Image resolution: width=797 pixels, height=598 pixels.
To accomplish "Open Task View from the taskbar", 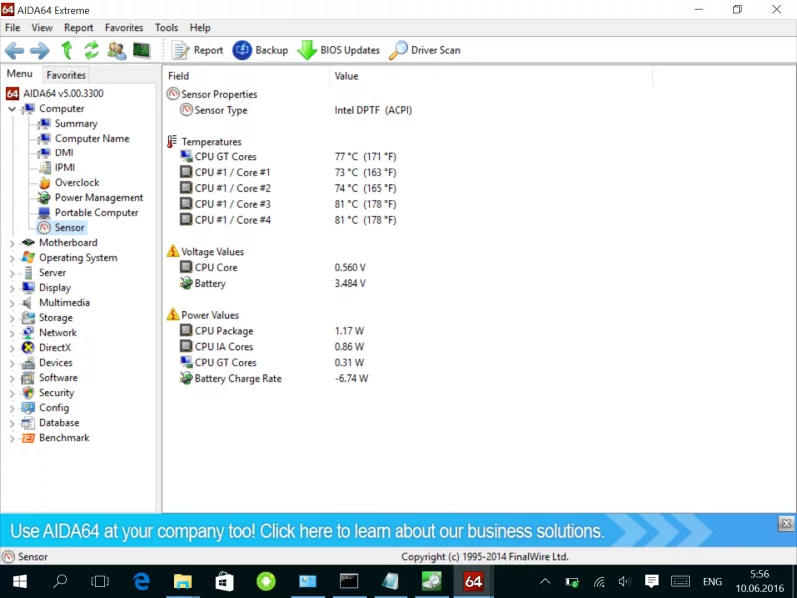I will (x=100, y=581).
